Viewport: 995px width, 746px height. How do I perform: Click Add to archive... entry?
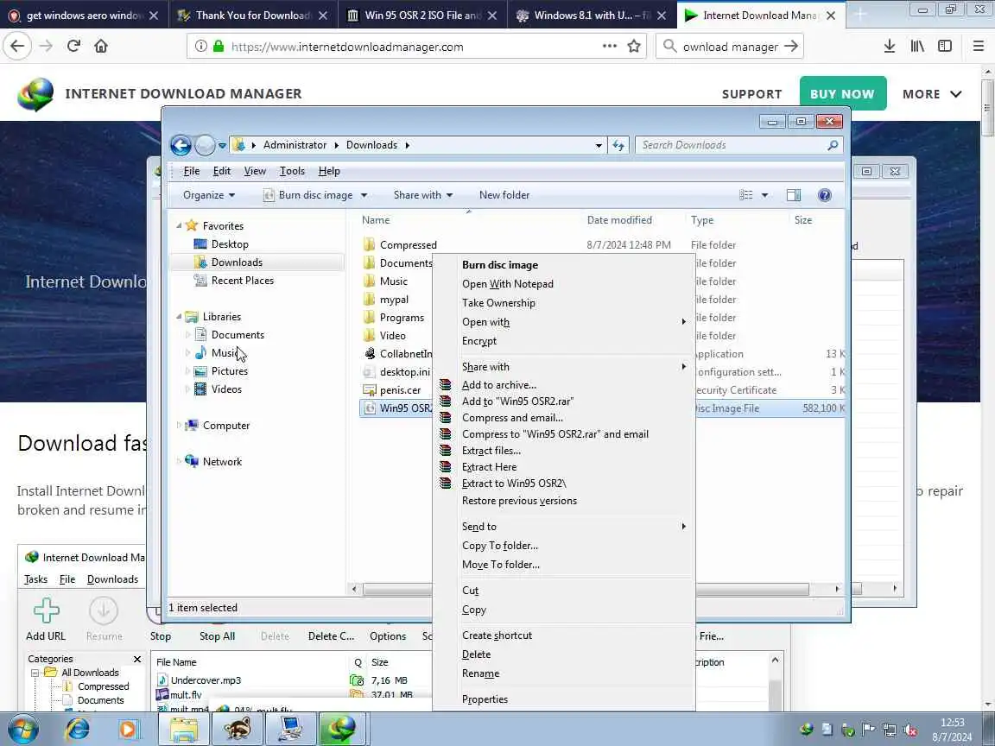[x=498, y=385]
